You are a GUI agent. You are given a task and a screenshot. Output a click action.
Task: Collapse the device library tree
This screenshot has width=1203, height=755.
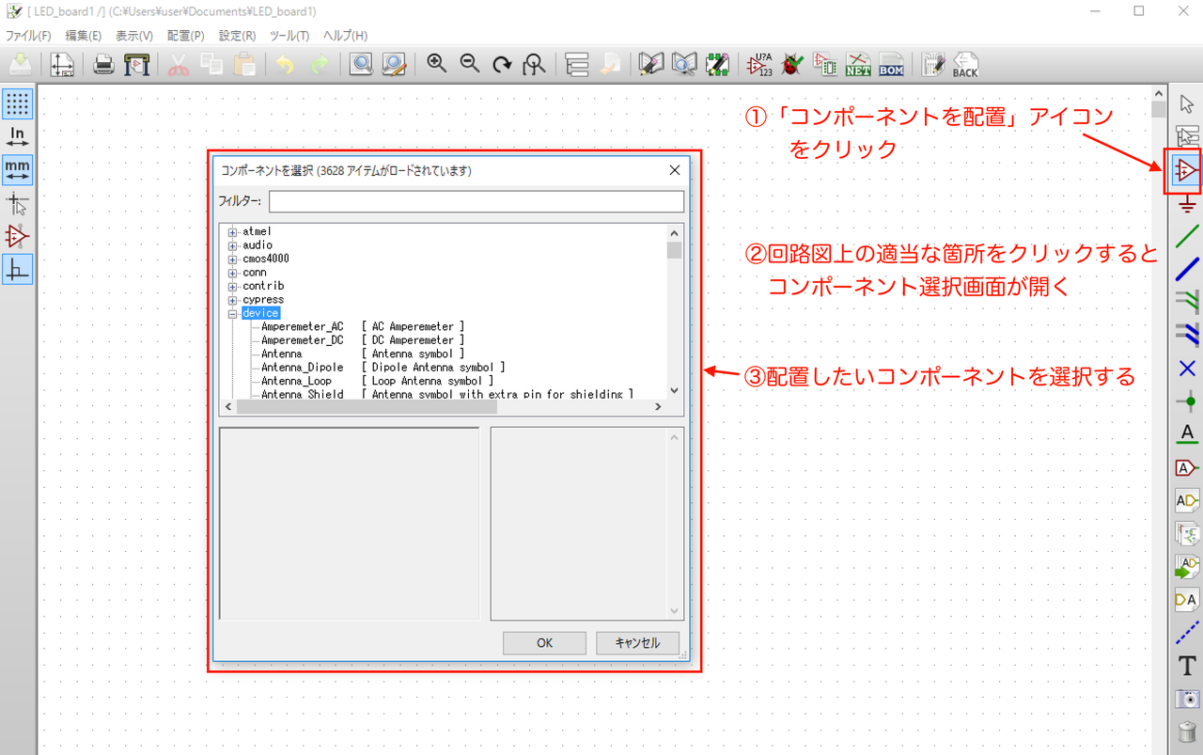(231, 312)
